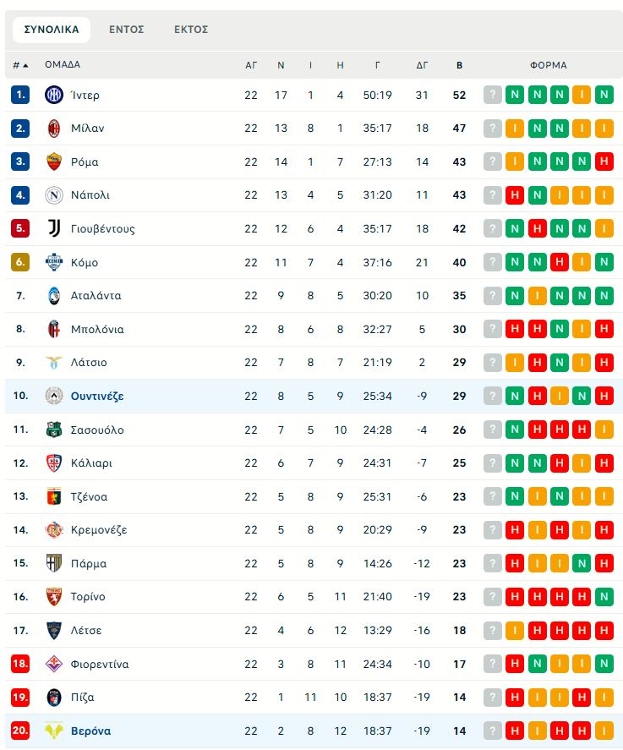Click Roma's red H form badge
The image size is (623, 750).
click(604, 161)
